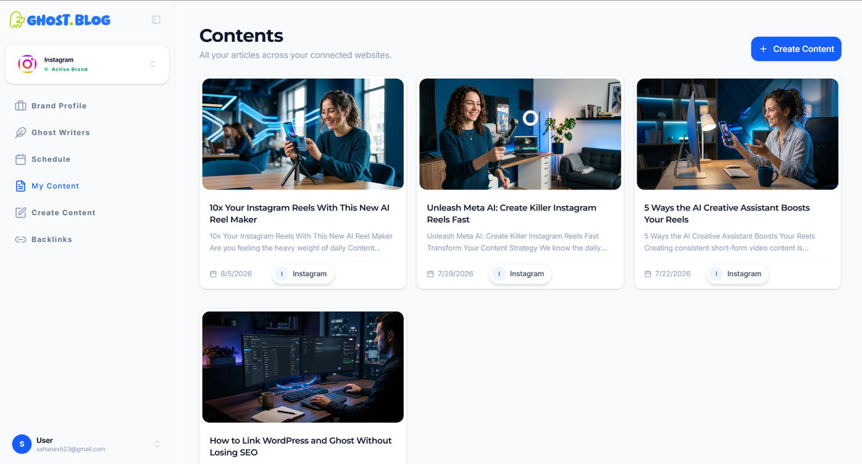This screenshot has width=862, height=464.
Task: Click the 'Contents' page heading
Action: coord(241,36)
